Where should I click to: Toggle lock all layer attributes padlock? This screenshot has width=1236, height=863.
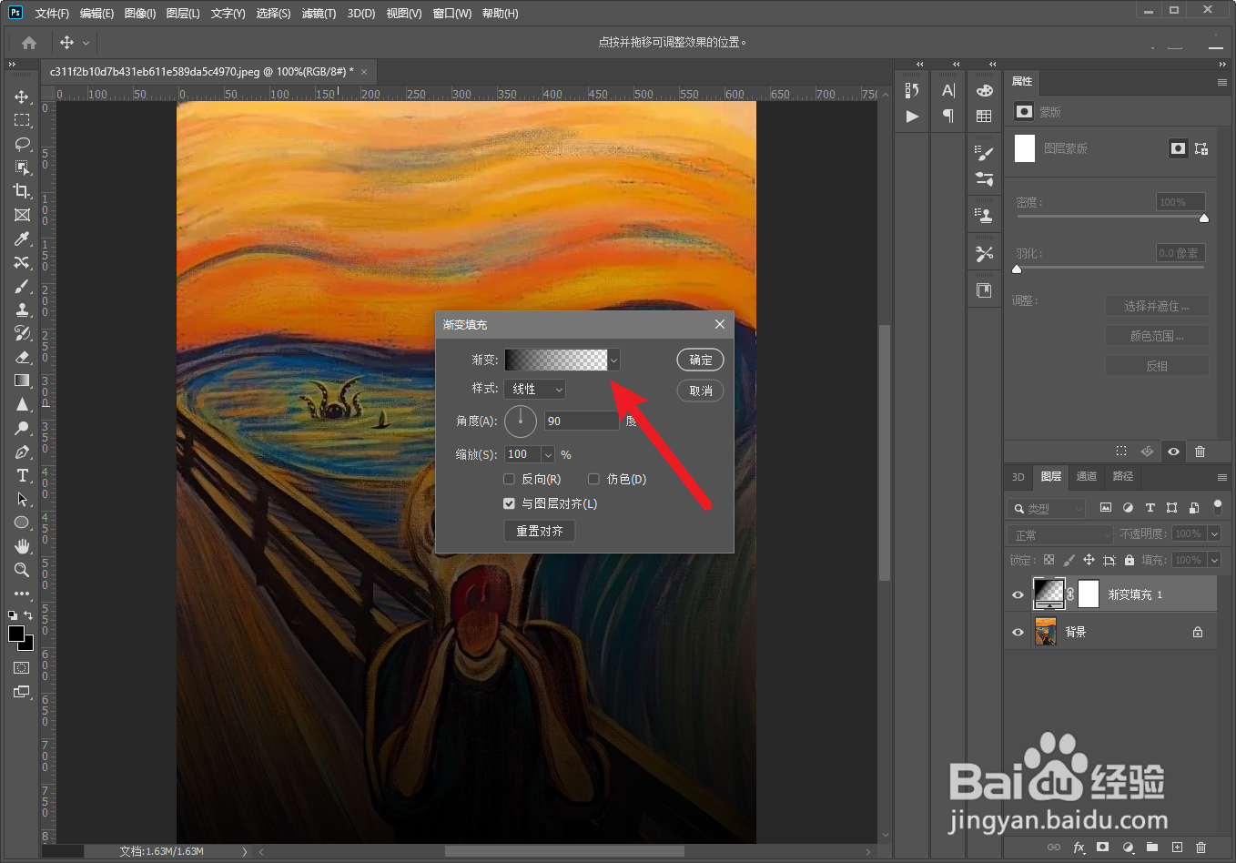pos(1130,560)
